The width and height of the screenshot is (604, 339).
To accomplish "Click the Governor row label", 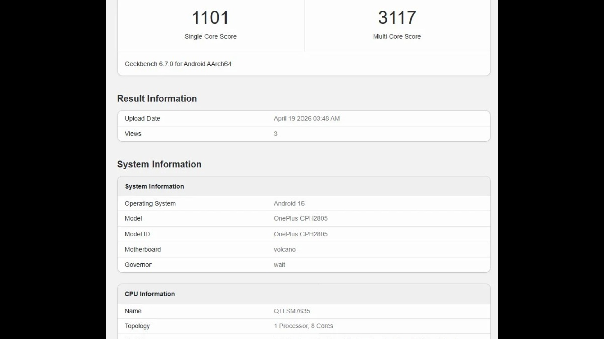I will (138, 265).
